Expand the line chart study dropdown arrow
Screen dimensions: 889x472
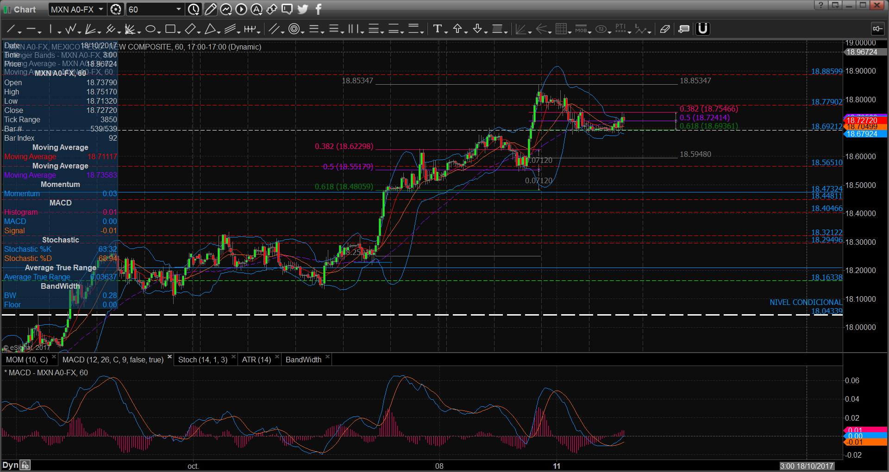pos(650,32)
